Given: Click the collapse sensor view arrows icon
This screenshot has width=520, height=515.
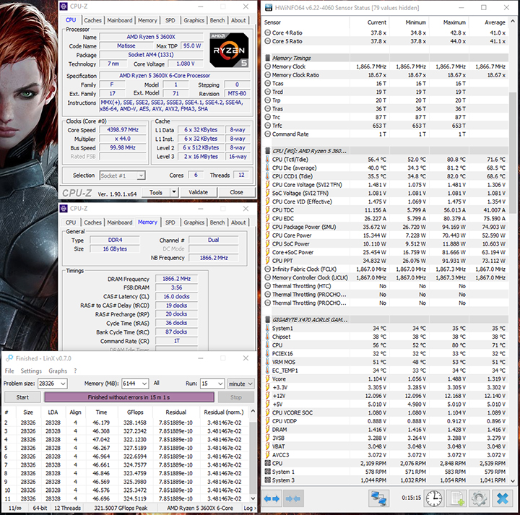Looking at the screenshot, I should pos(292,499).
